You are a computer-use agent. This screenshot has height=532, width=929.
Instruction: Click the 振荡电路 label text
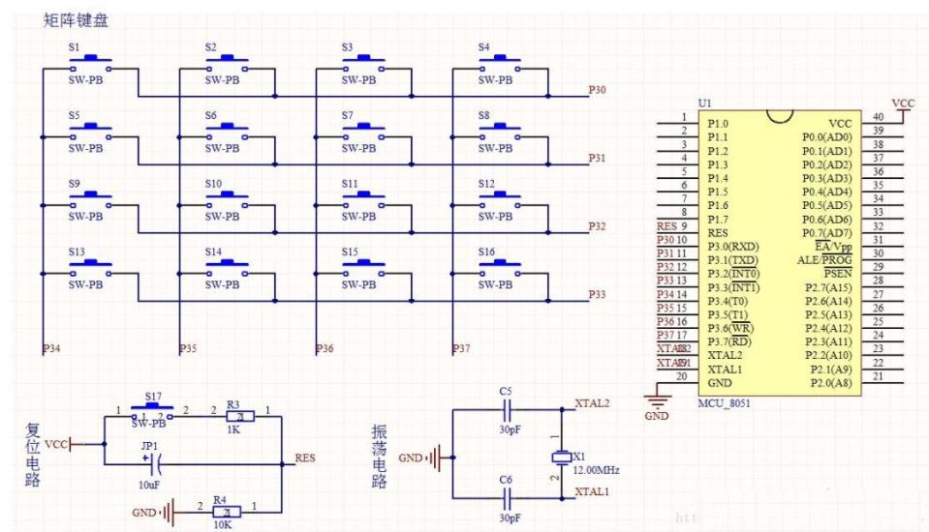(x=379, y=457)
